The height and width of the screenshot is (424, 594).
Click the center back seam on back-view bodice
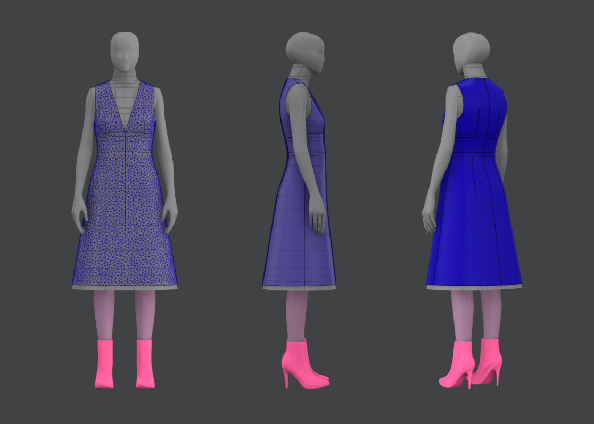tap(487, 106)
